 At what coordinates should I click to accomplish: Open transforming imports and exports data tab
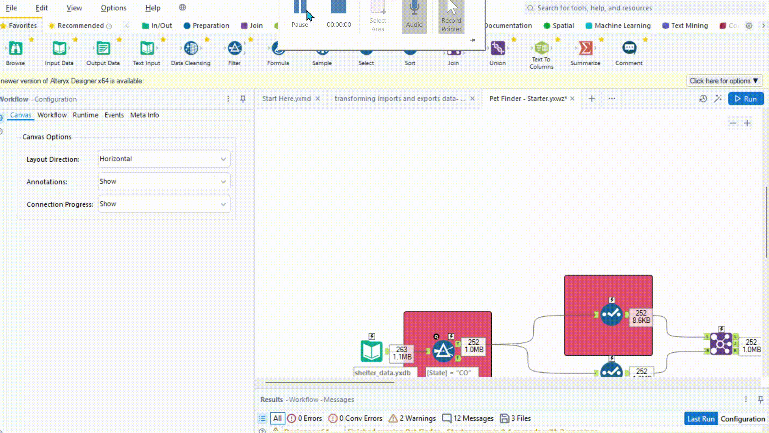[400, 99]
